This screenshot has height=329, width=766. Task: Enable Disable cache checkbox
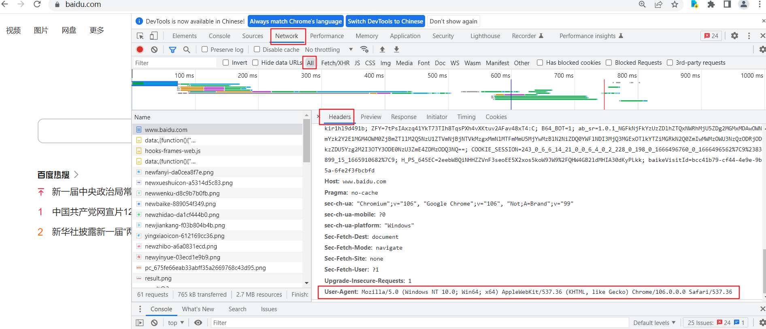257,49
